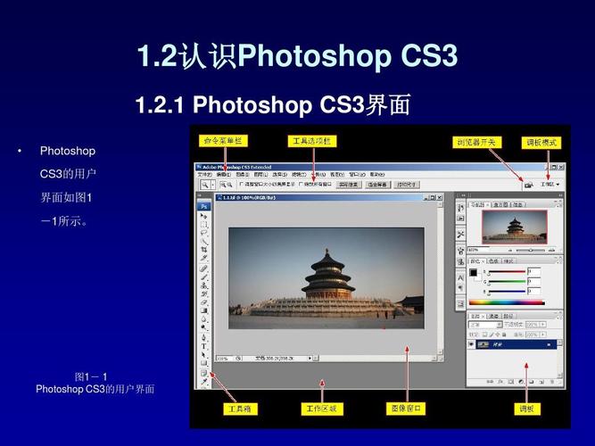Click the Navigator temple thumbnail preview
Screen dimensions: 595x446
click(515, 227)
